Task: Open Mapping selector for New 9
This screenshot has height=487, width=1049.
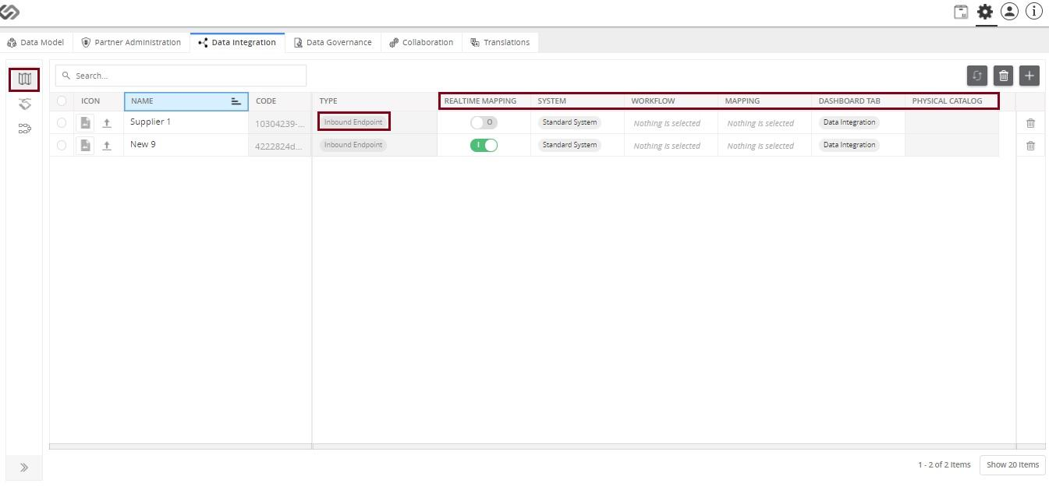Action: (764, 146)
